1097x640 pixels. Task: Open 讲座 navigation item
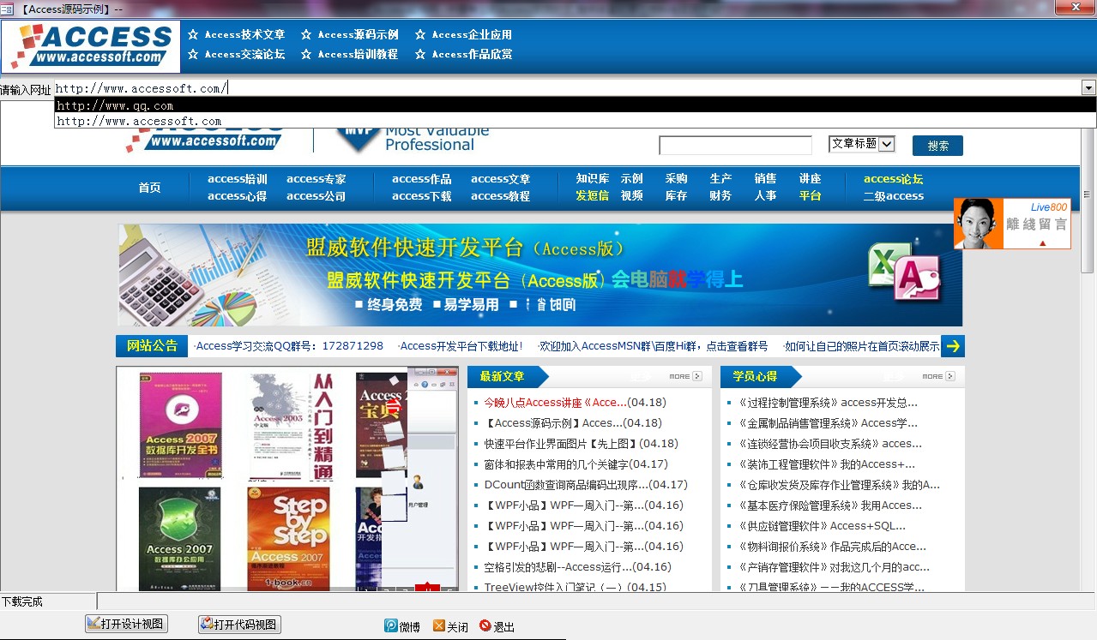pyautogui.click(x=811, y=179)
